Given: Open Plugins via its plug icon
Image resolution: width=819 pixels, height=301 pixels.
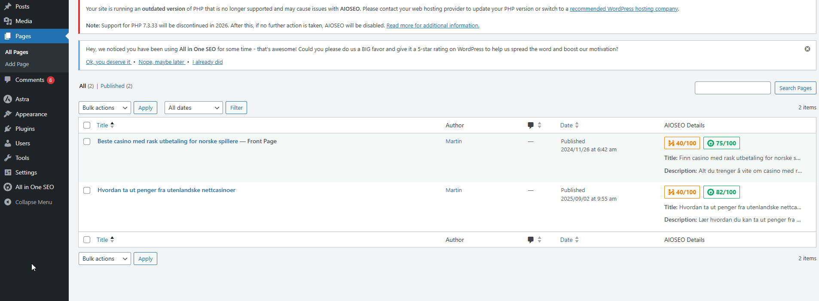Looking at the screenshot, I should click(8, 129).
